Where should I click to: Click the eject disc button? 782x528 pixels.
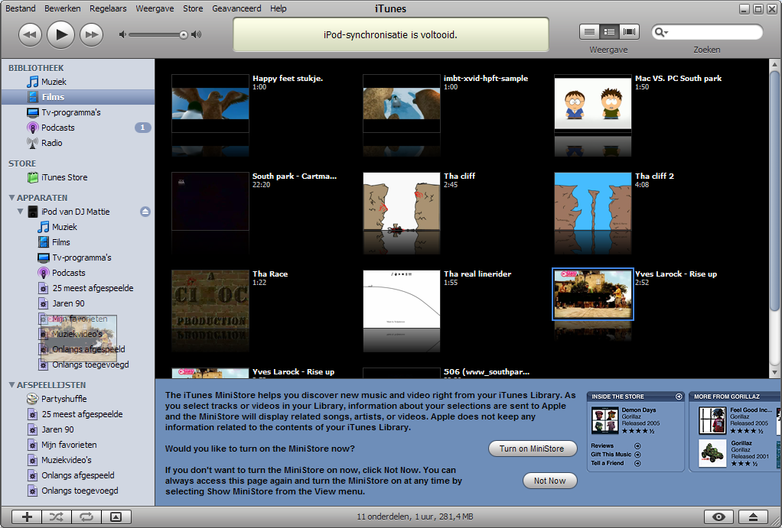(x=754, y=517)
